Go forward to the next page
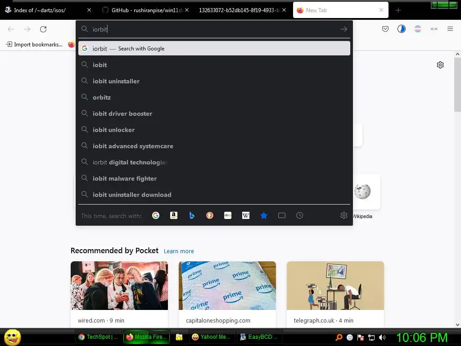Image resolution: width=461 pixels, height=346 pixels. [27, 29]
